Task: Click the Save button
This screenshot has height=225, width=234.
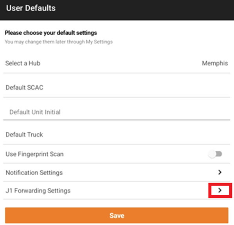Action: click(x=117, y=216)
